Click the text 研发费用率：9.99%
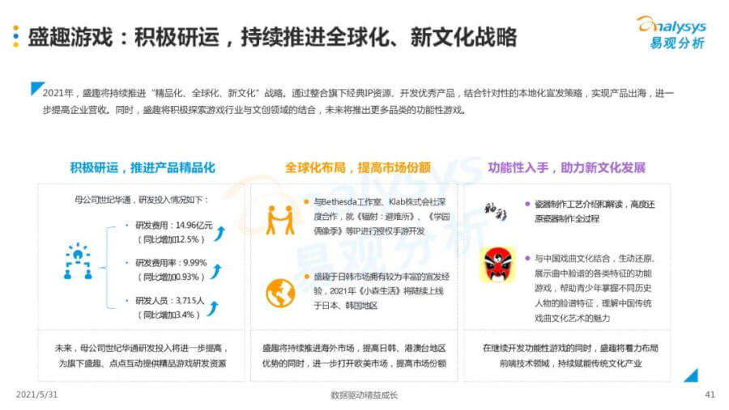This screenshot has height=410, width=729. click(x=171, y=263)
